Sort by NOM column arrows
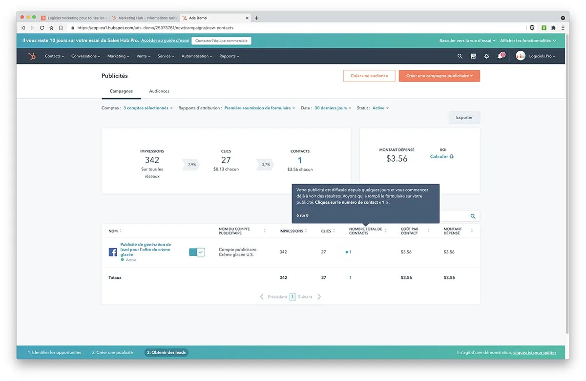This screenshot has height=381, width=586. [x=121, y=231]
